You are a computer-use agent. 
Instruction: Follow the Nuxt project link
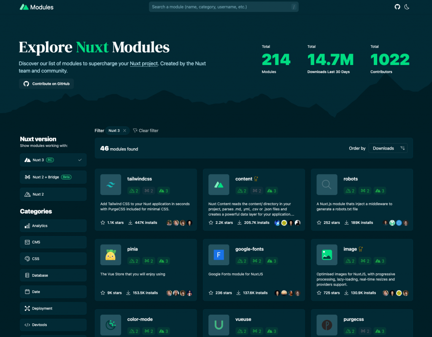[143, 63]
